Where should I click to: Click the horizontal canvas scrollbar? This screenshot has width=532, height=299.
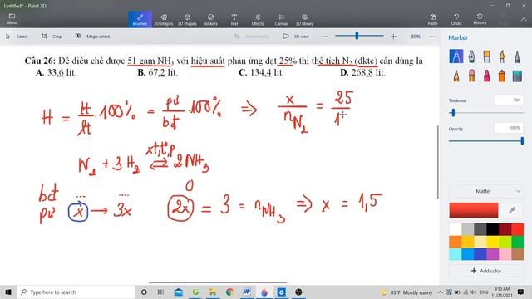pos(218,282)
